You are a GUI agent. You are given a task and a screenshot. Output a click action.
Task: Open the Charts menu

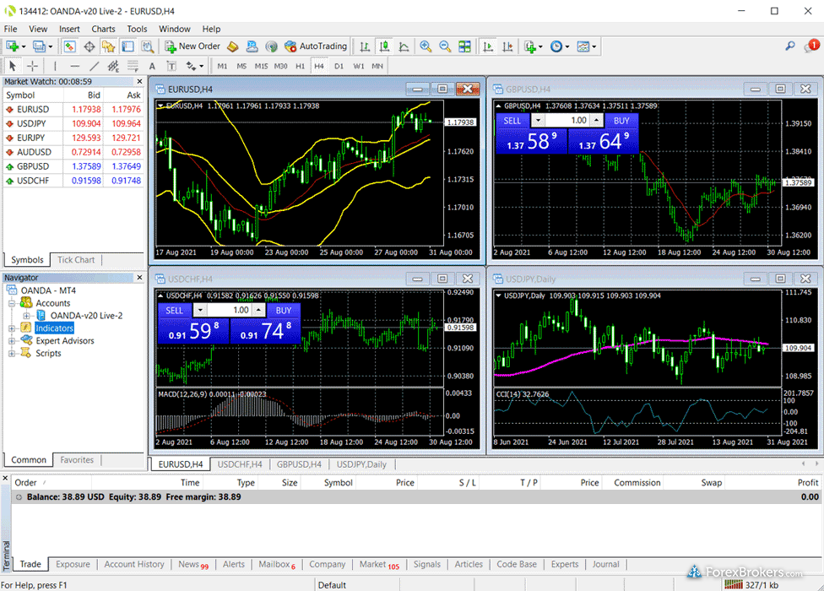103,29
